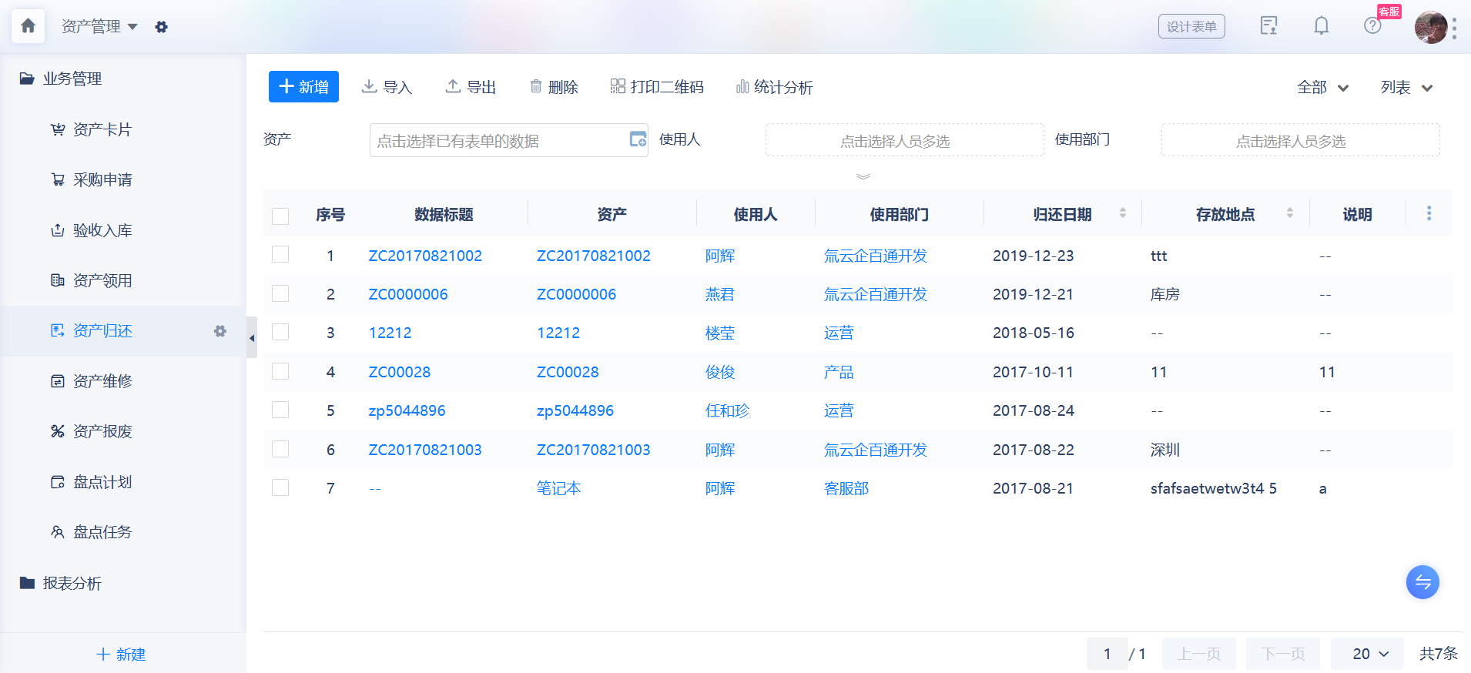This screenshot has width=1471, height=673.
Task: Open zp5044896 asset link
Action: [575, 410]
